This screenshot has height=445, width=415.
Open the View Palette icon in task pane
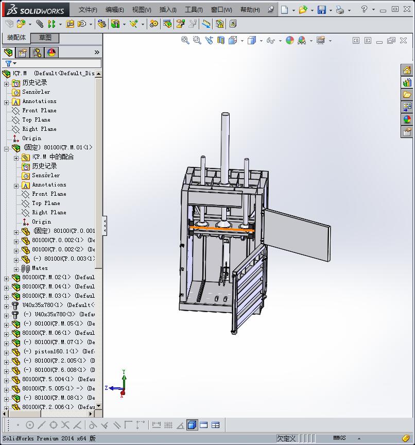tap(407, 107)
